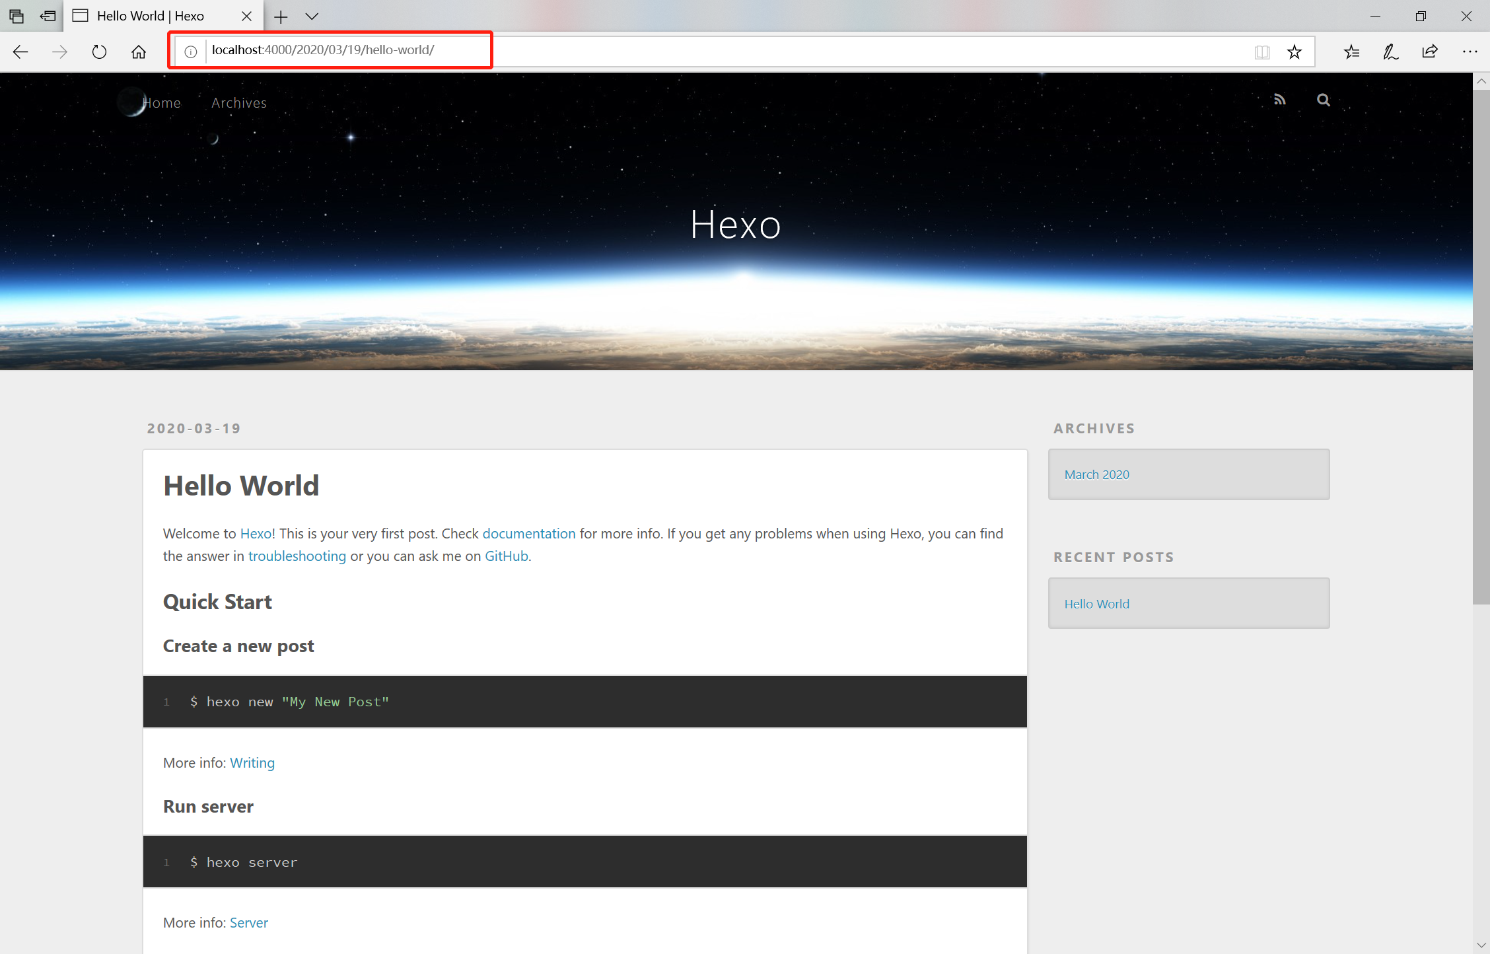Open the Favorites hub icon
Viewport: 1490px width, 954px height.
(1351, 52)
